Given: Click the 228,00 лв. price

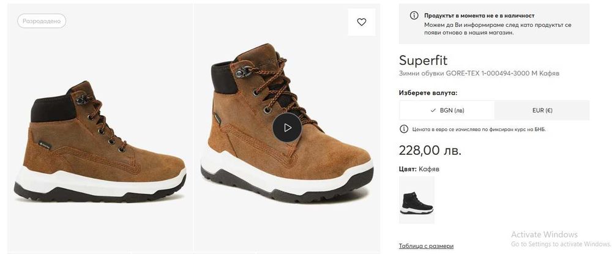Looking at the screenshot, I should 430,150.
